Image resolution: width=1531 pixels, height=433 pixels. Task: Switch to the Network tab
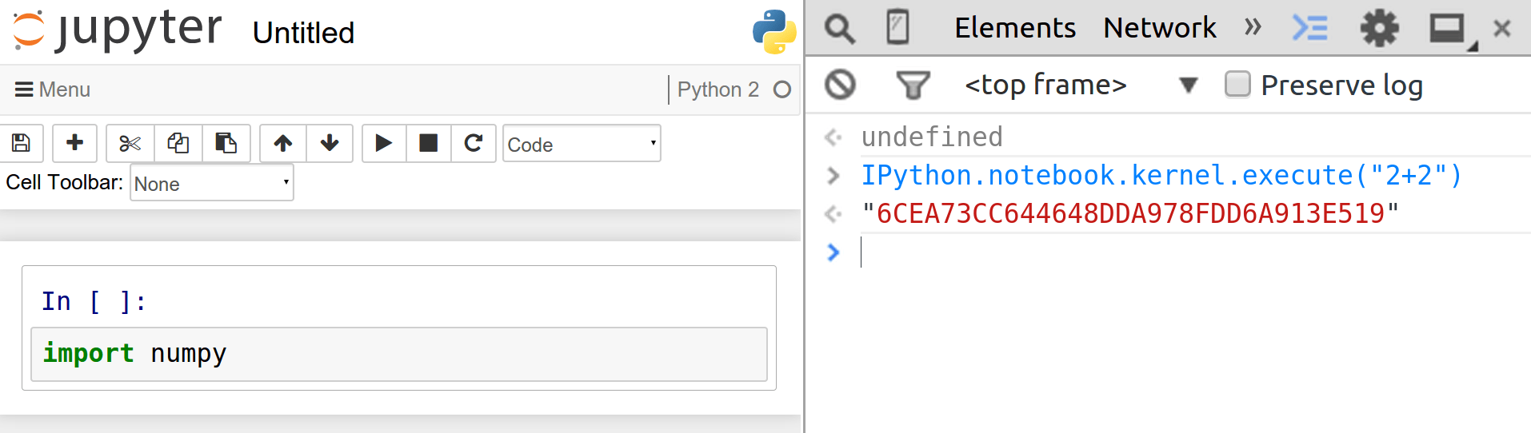tap(1160, 28)
